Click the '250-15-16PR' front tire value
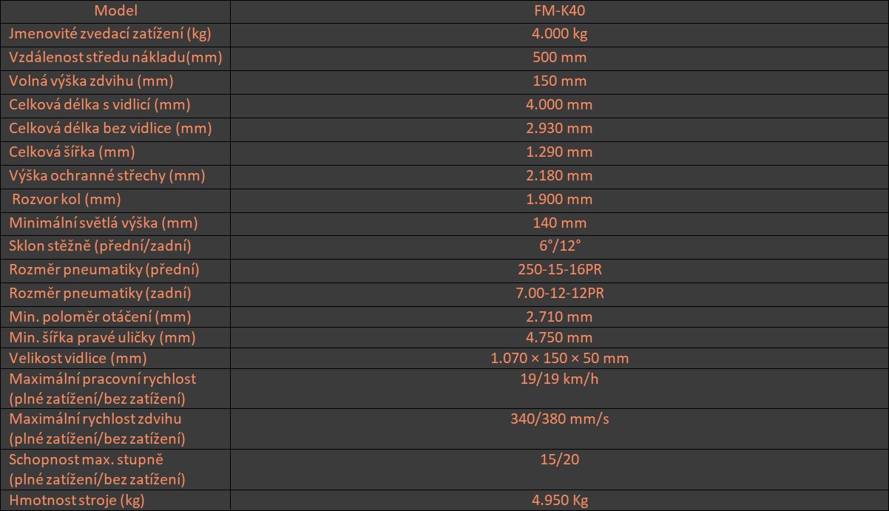 (x=559, y=270)
